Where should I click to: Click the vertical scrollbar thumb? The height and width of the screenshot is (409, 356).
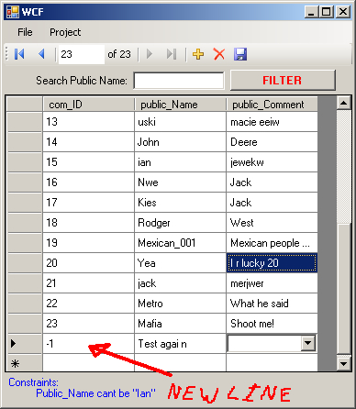click(343, 289)
